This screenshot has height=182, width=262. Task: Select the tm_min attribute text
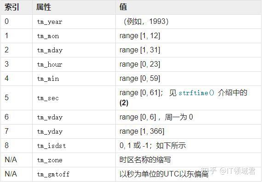click(48, 79)
